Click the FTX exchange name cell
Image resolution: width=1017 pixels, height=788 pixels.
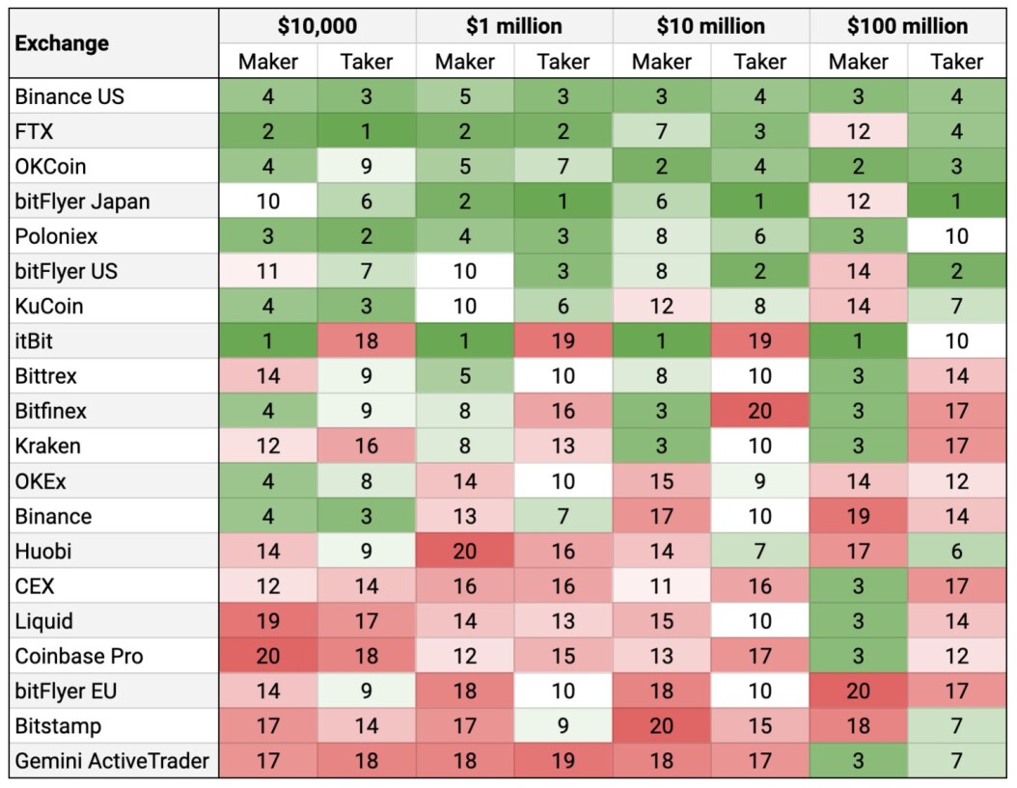coord(114,131)
